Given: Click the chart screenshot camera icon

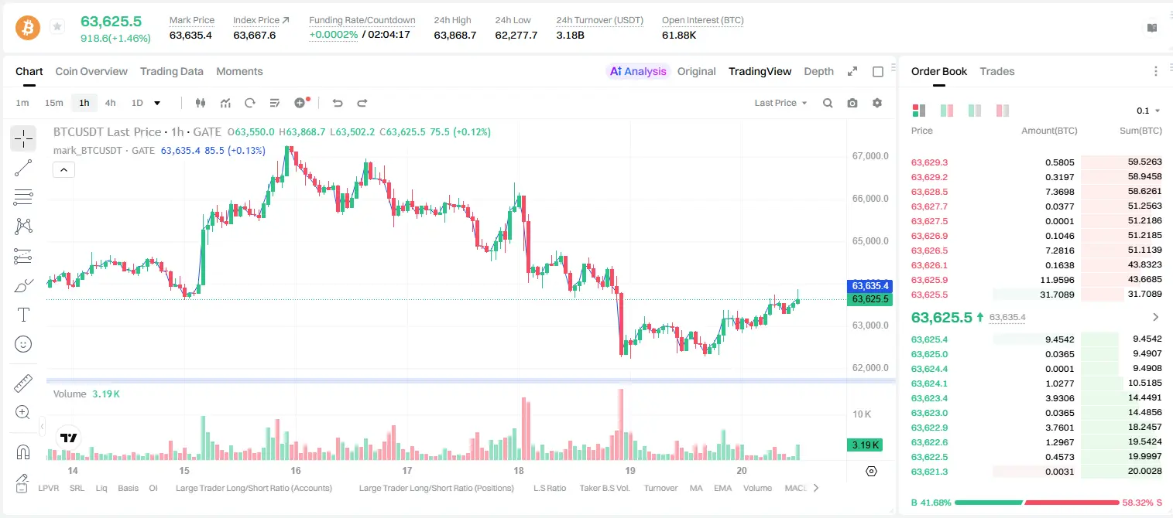Looking at the screenshot, I should 852,103.
